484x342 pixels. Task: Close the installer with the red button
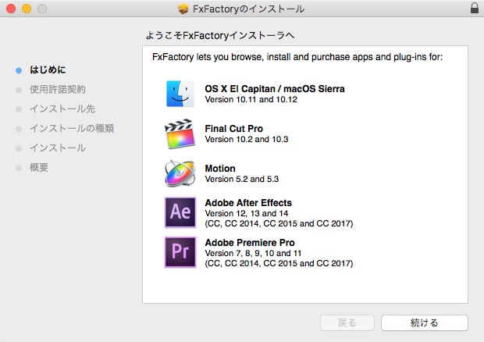pyautogui.click(x=11, y=9)
